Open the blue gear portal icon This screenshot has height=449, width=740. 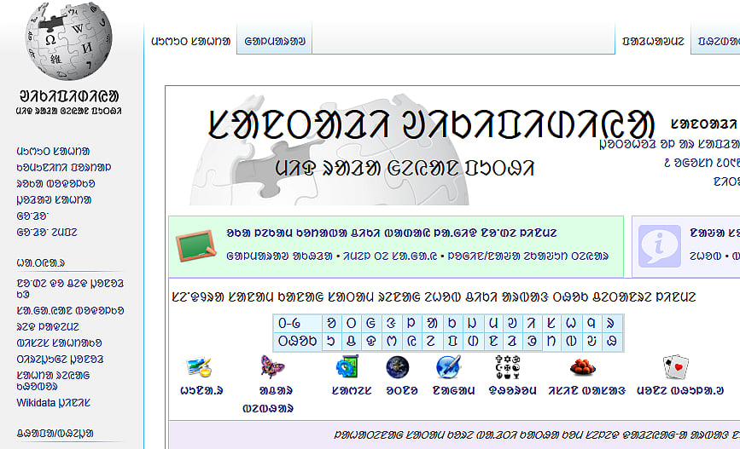pyautogui.click(x=347, y=367)
